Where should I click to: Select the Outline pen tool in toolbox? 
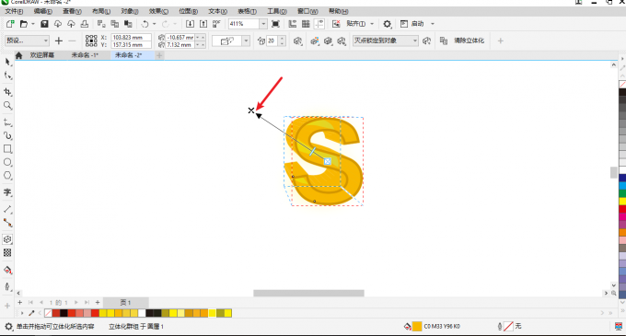pos(7,286)
